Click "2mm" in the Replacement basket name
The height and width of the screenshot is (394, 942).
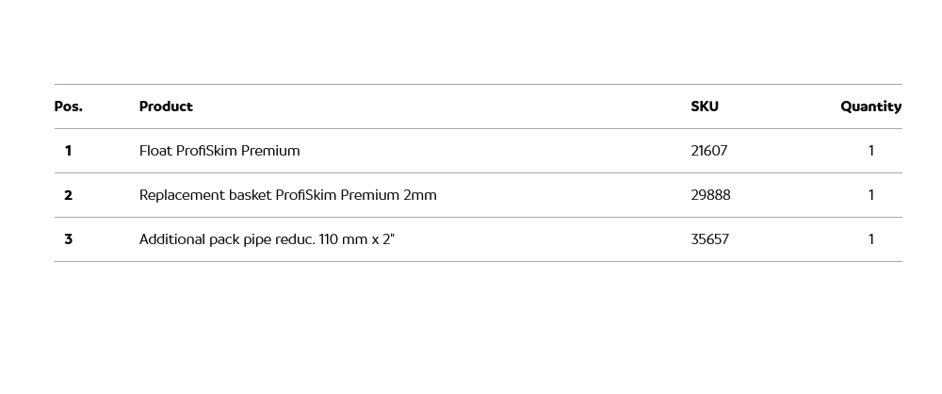(x=420, y=195)
